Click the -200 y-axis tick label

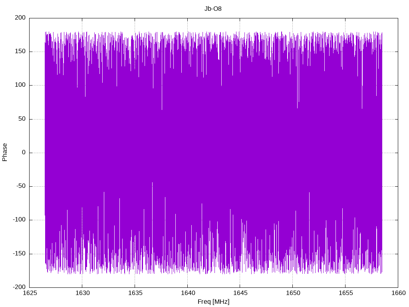click(19, 287)
